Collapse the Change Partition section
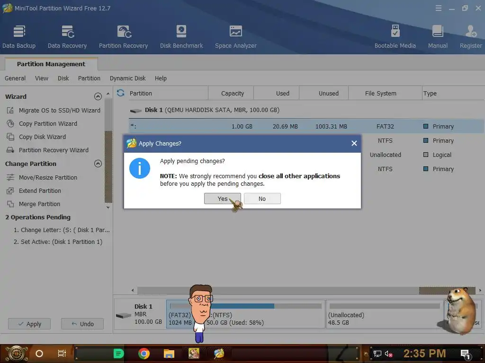 tap(98, 164)
